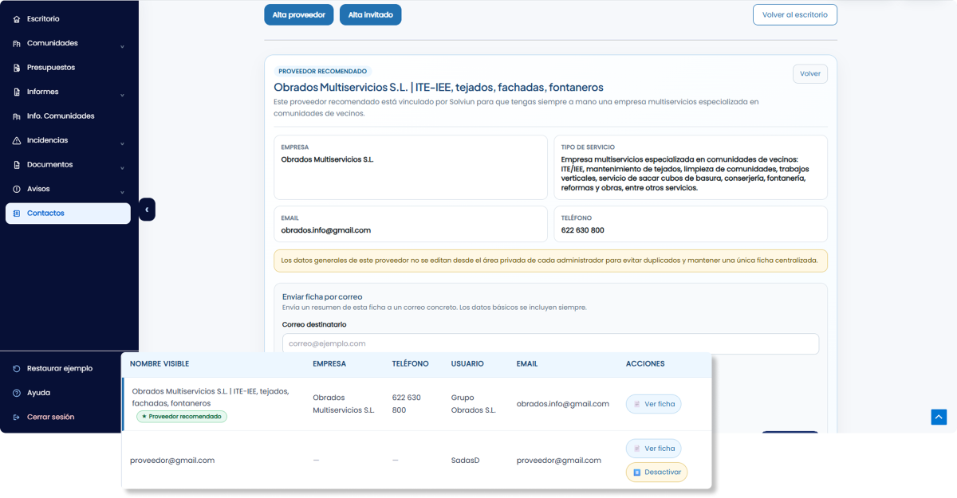Click Volver al escritorio button

795,14
